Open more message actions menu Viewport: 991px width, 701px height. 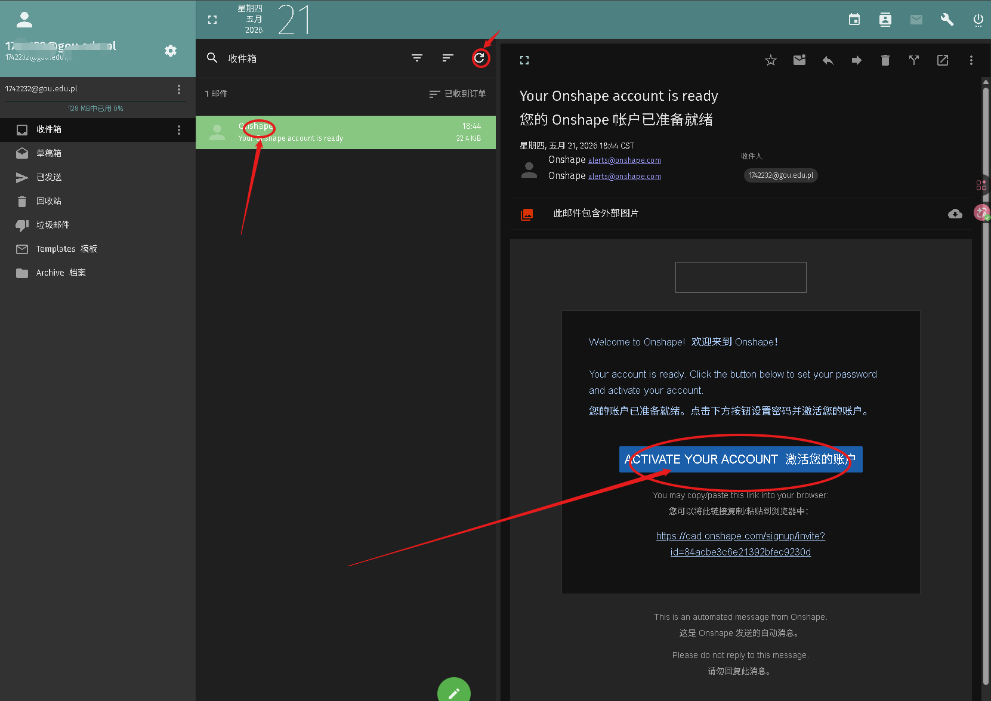971,60
